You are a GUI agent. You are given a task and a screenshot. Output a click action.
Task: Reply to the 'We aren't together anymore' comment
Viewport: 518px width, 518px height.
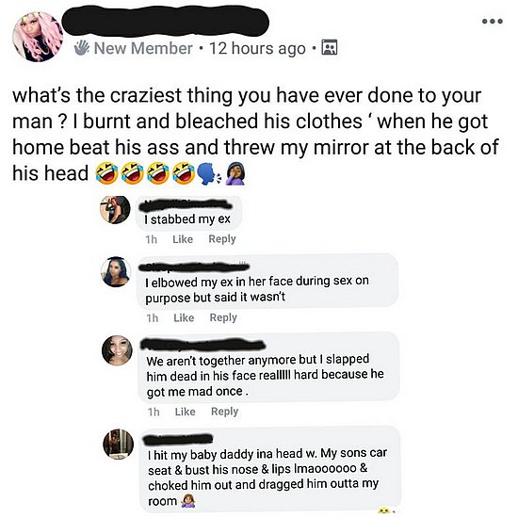[225, 412]
